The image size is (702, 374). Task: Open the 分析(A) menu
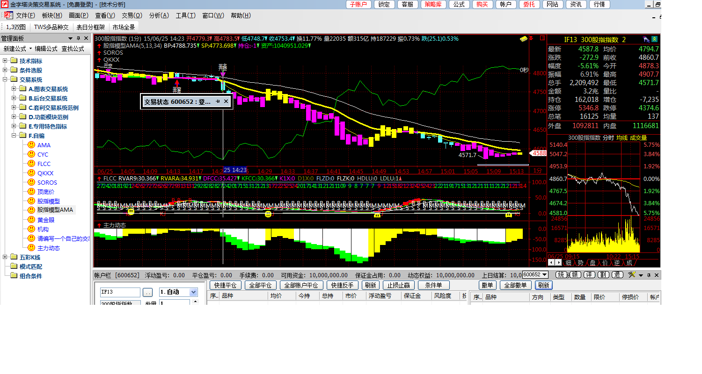coord(159,15)
